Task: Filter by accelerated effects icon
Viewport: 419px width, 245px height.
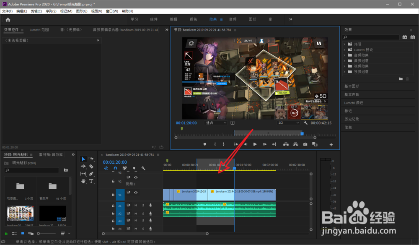Action: pyautogui.click(x=405, y=37)
